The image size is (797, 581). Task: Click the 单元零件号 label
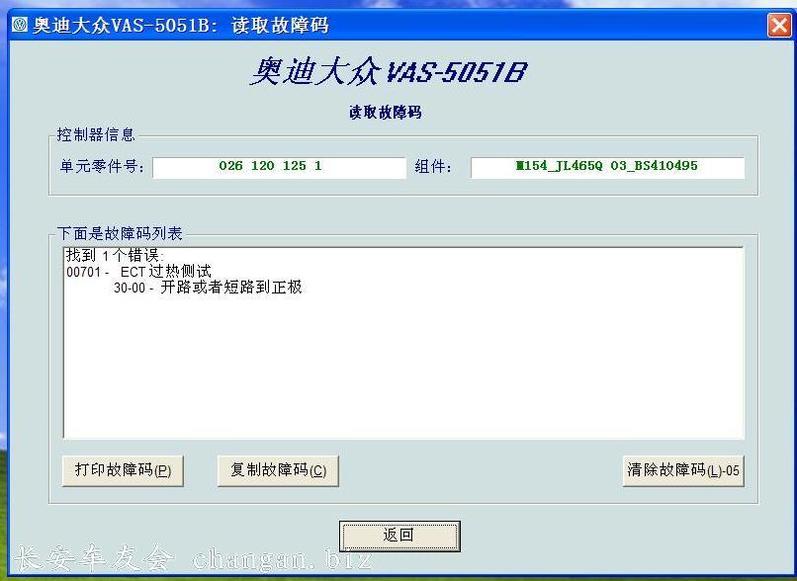102,167
